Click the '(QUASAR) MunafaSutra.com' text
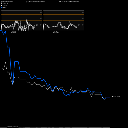Viewport: 128px width, 128px height. [69, 2]
